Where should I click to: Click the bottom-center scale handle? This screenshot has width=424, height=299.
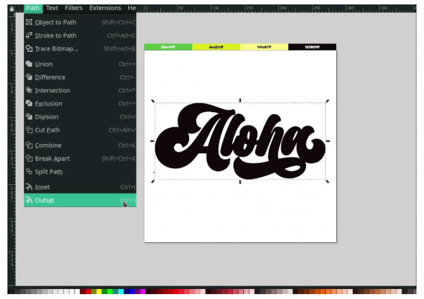(240, 182)
